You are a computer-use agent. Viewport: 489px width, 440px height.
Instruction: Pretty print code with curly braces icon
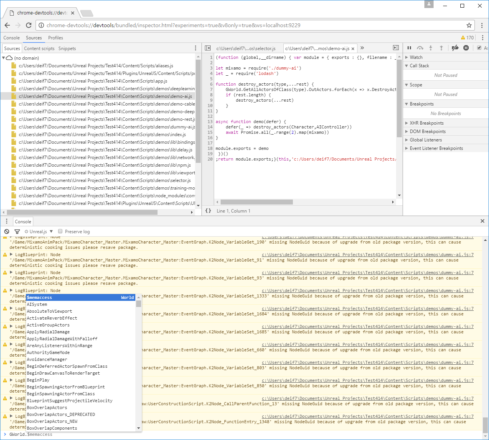[x=208, y=211]
